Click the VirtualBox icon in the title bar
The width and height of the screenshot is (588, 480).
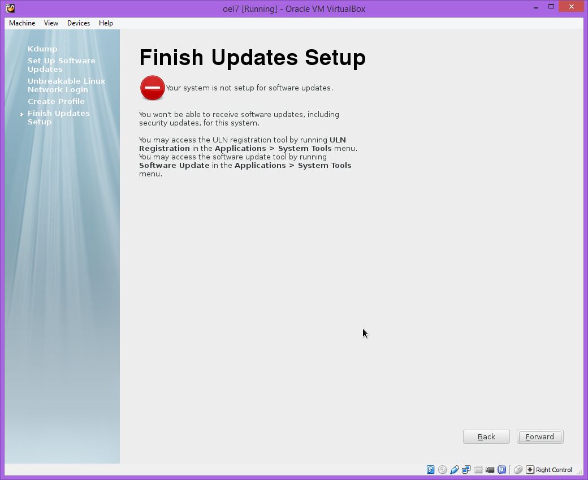pyautogui.click(x=10, y=8)
